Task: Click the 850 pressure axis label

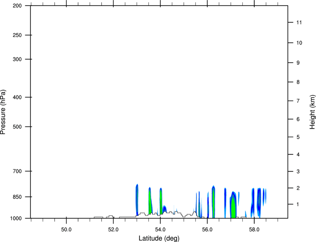Action: tap(17, 197)
